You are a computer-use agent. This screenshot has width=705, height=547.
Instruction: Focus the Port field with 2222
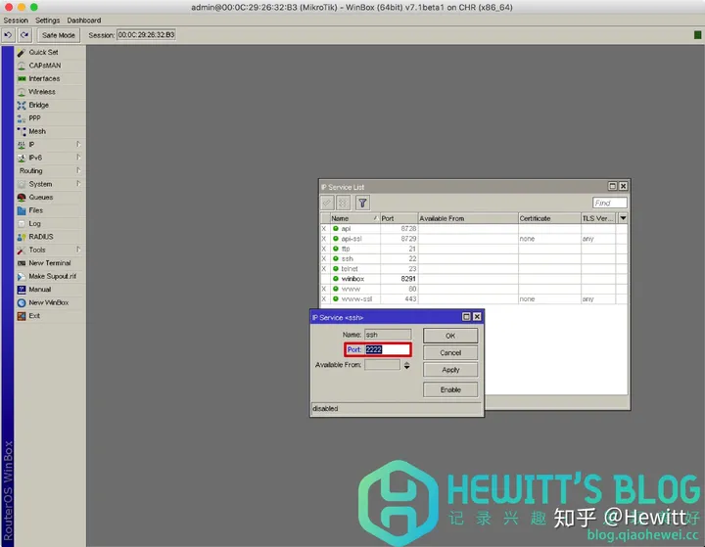387,349
